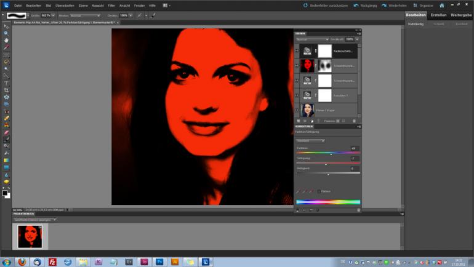Image resolution: width=474 pixels, height=267 pixels.
Task: Toggle the airbrush option in options bar
Action: point(139,15)
